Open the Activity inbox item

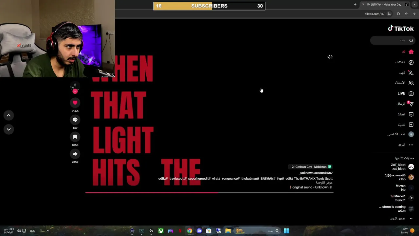[x=406, y=114]
